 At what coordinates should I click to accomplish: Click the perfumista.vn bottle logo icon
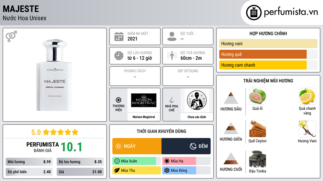(254, 13)
